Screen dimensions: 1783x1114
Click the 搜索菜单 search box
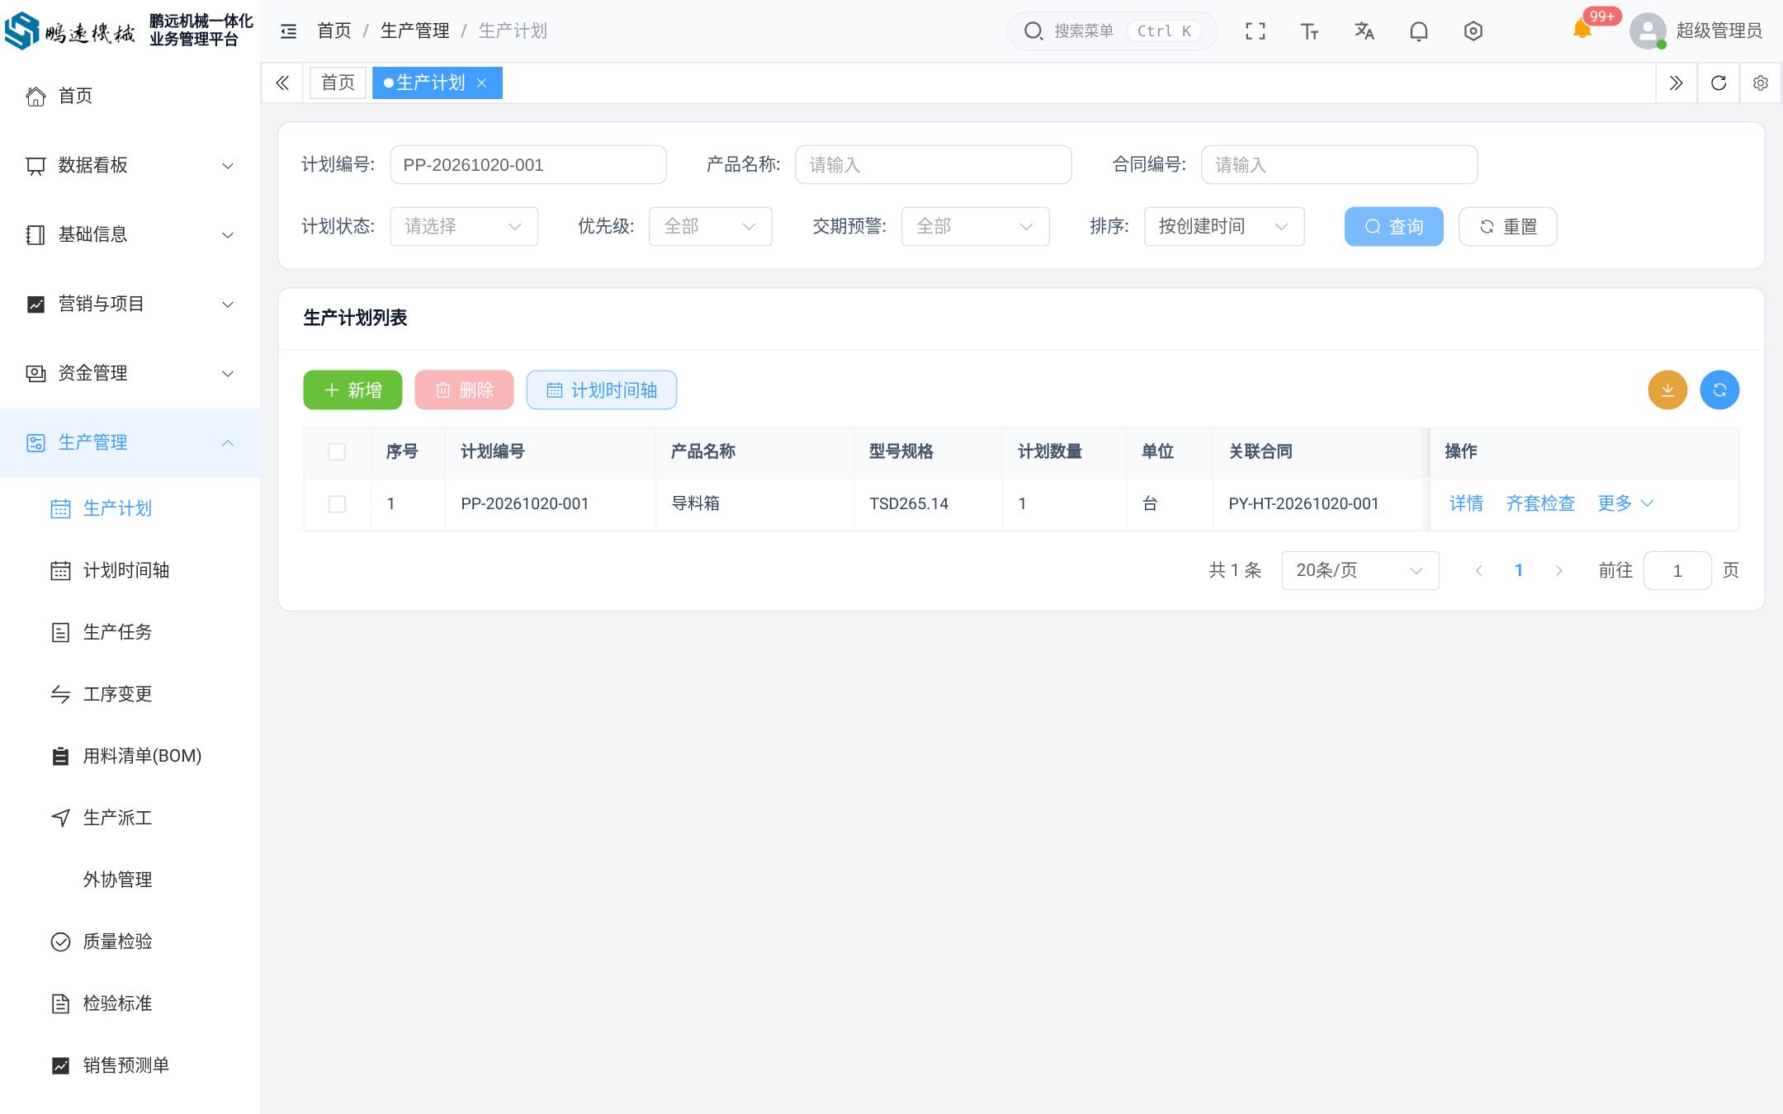pos(1111,31)
